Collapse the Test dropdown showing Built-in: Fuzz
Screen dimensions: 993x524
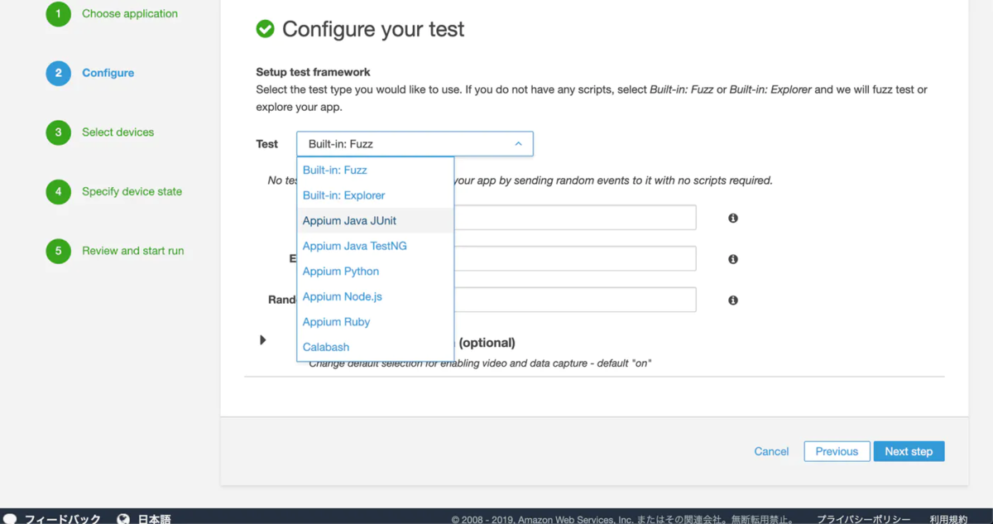(x=415, y=144)
